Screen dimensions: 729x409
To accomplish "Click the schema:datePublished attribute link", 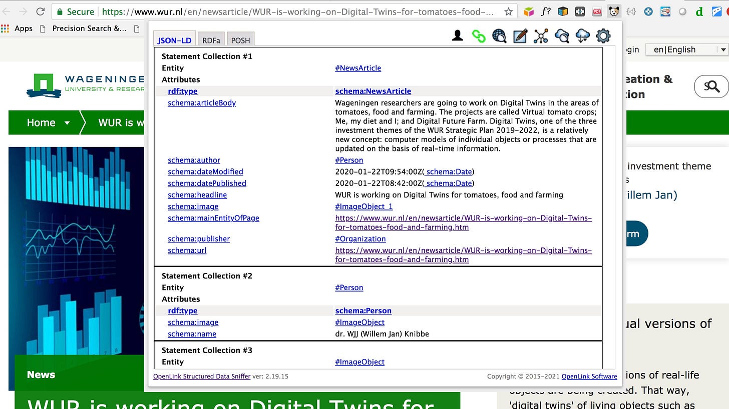I will tap(207, 183).
